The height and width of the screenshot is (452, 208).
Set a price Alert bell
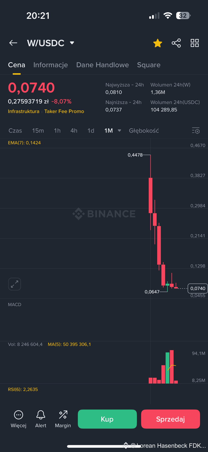pyautogui.click(x=41, y=415)
